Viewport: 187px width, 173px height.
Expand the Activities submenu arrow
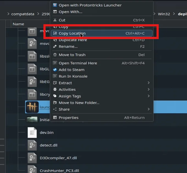[149, 89]
